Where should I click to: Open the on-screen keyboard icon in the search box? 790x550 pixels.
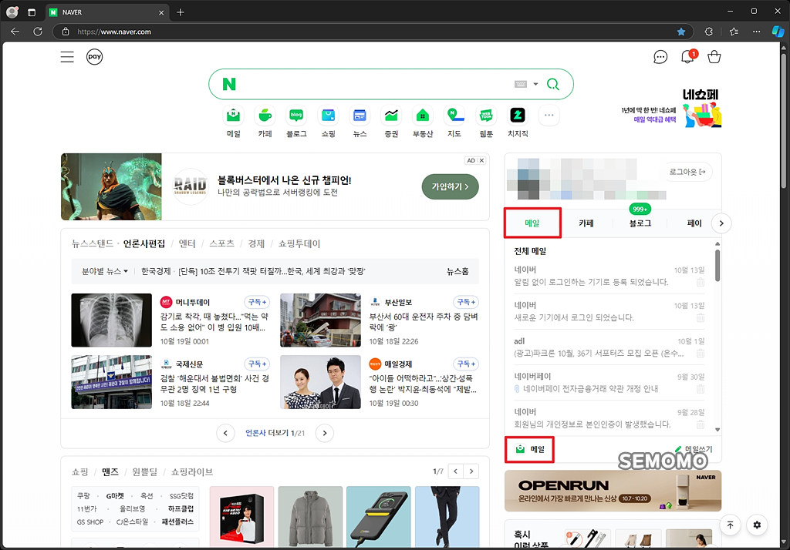[x=521, y=84]
